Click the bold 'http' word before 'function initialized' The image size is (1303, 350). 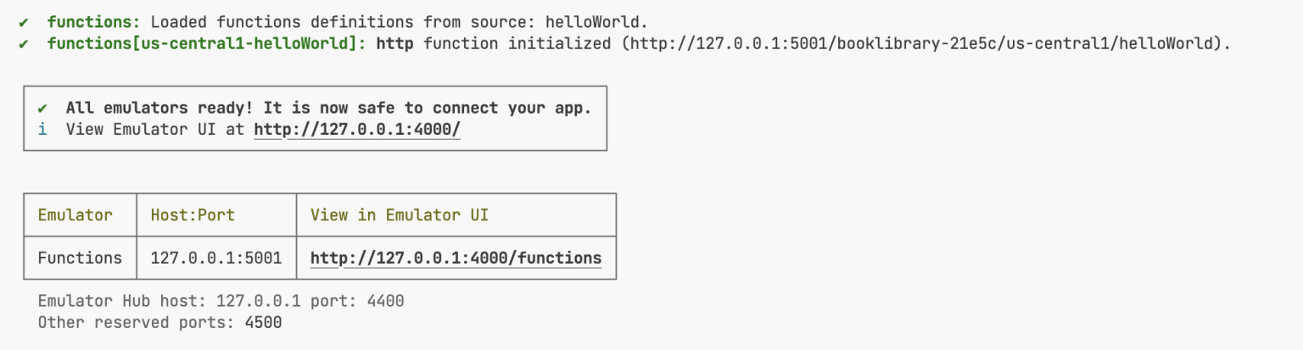click(394, 43)
